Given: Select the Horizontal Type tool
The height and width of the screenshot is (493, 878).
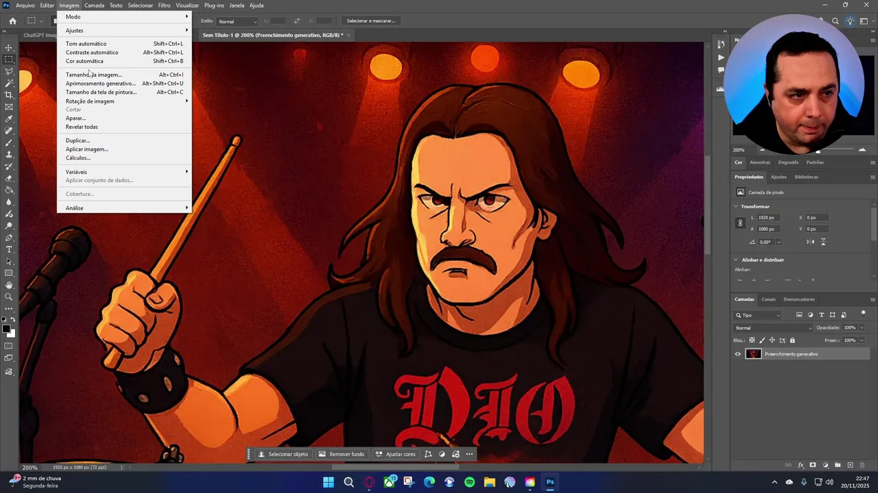Looking at the screenshot, I should click(x=9, y=249).
